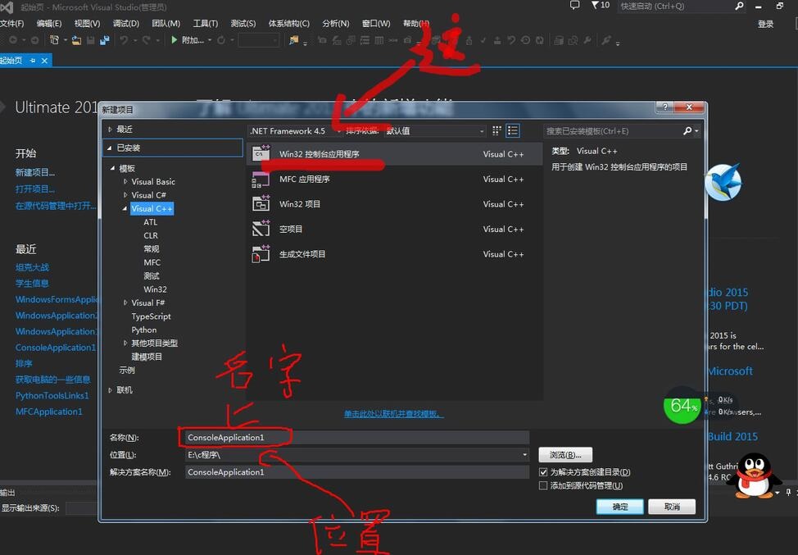Expand the 联机 section
798x555 pixels.
pyautogui.click(x=111, y=390)
